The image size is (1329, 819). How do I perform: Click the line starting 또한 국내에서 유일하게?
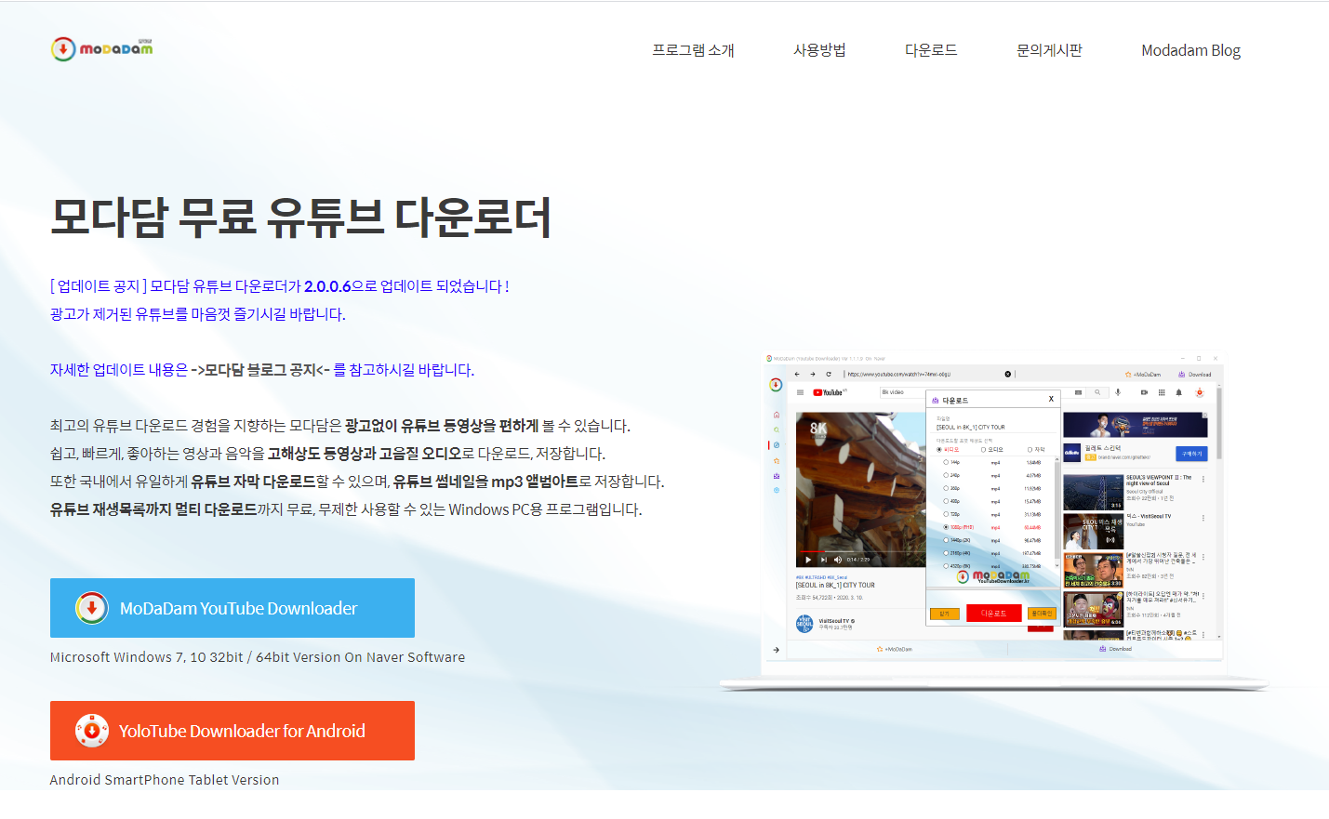pos(357,482)
